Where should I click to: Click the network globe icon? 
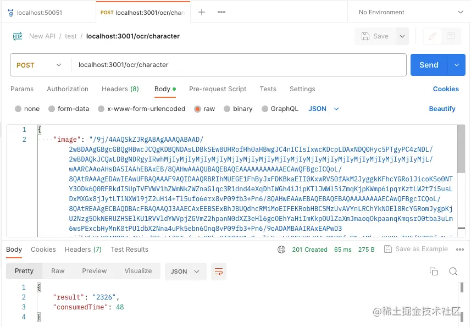281,249
